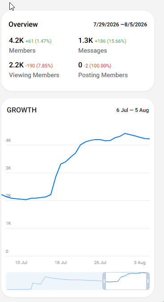
Task: Click the -190 (7.85%) viewing members change
Action: pos(39,66)
